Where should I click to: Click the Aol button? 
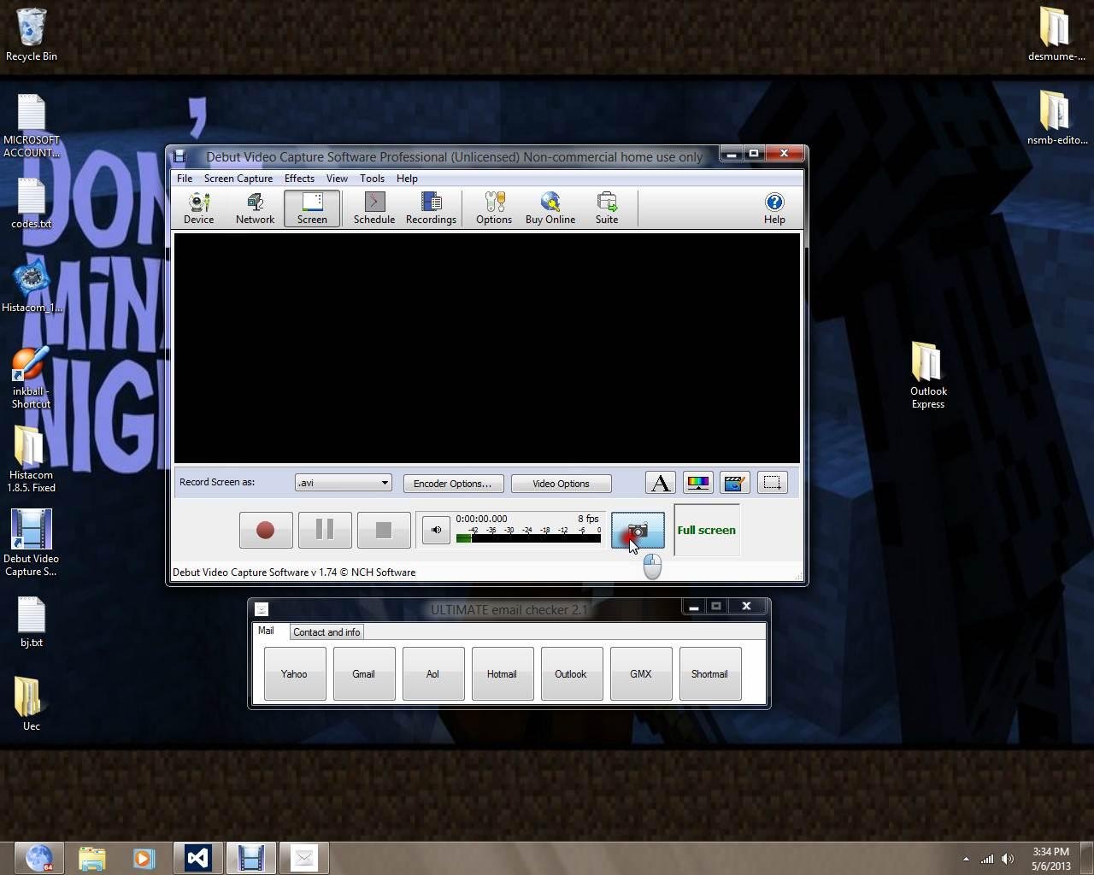pos(433,674)
